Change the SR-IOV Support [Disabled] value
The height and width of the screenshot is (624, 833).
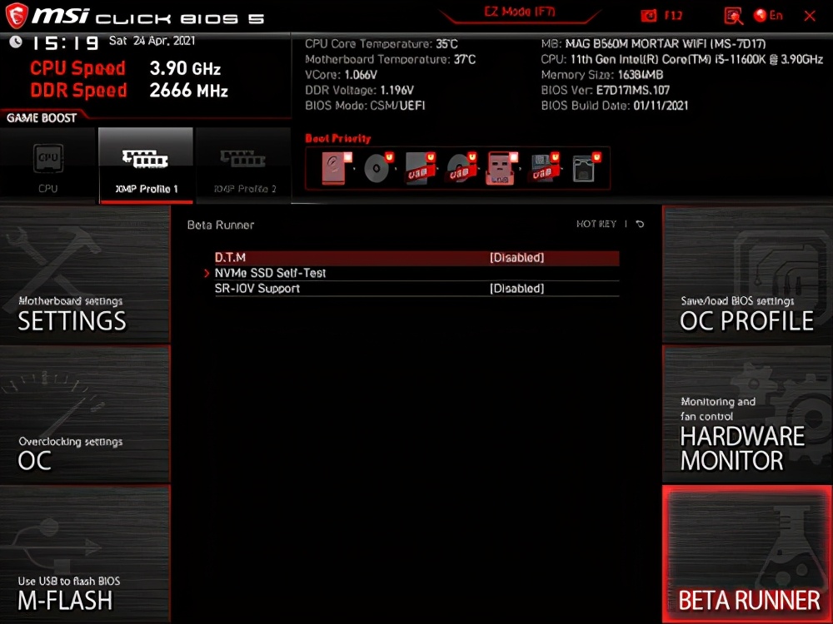click(x=517, y=289)
